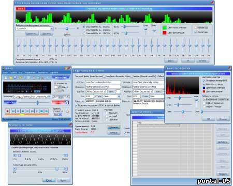Open the last menu in player menu bar
Viewport: 233px width, 186px height.
pyautogui.click(x=54, y=73)
